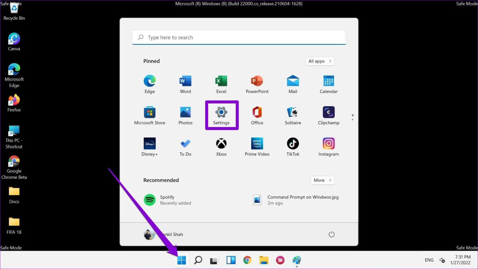Image resolution: width=478 pixels, height=269 pixels.
Task: Select Recycle Bin on desktop
Action: pos(14,12)
